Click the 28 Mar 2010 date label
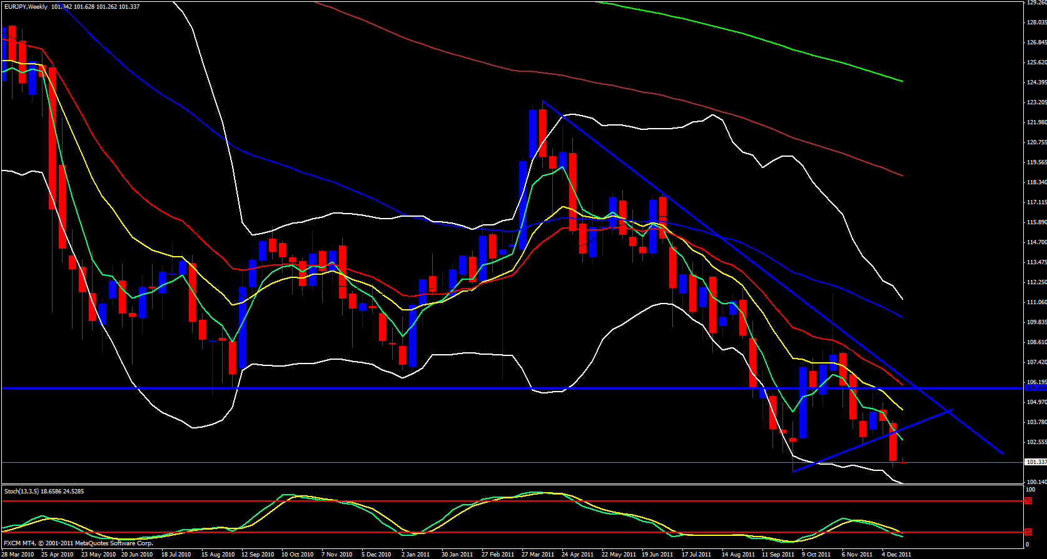 pyautogui.click(x=18, y=555)
